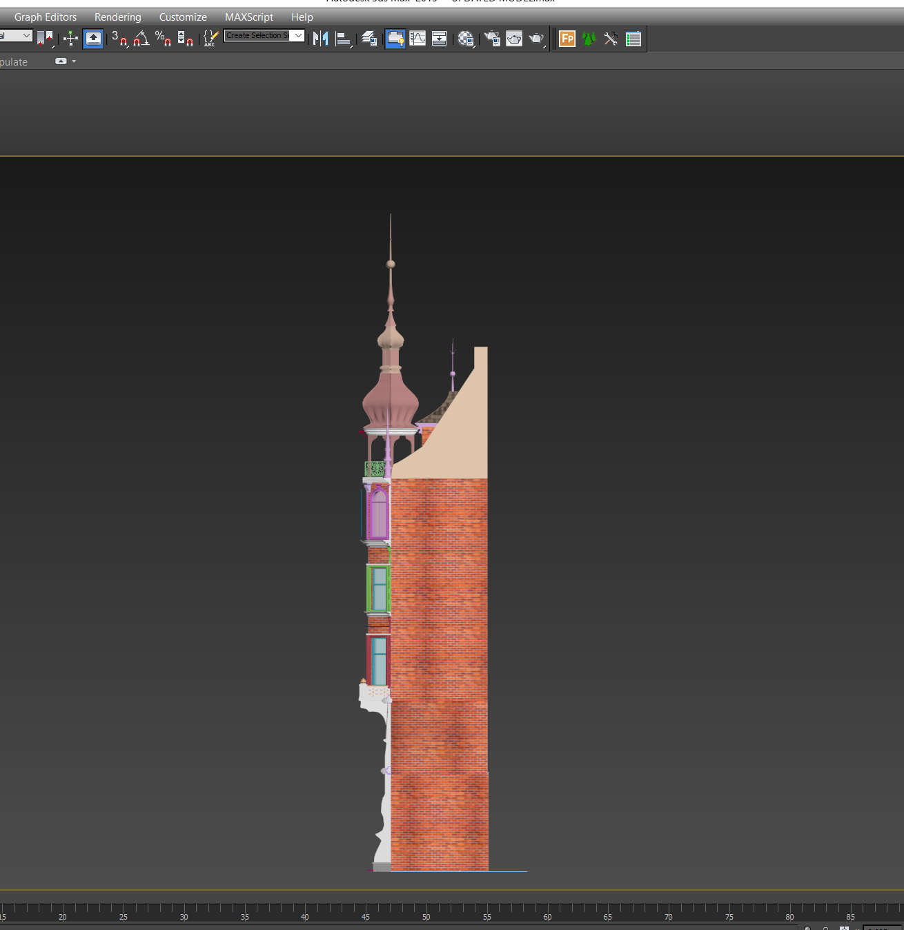Toggle the 3D Snaps button

120,39
